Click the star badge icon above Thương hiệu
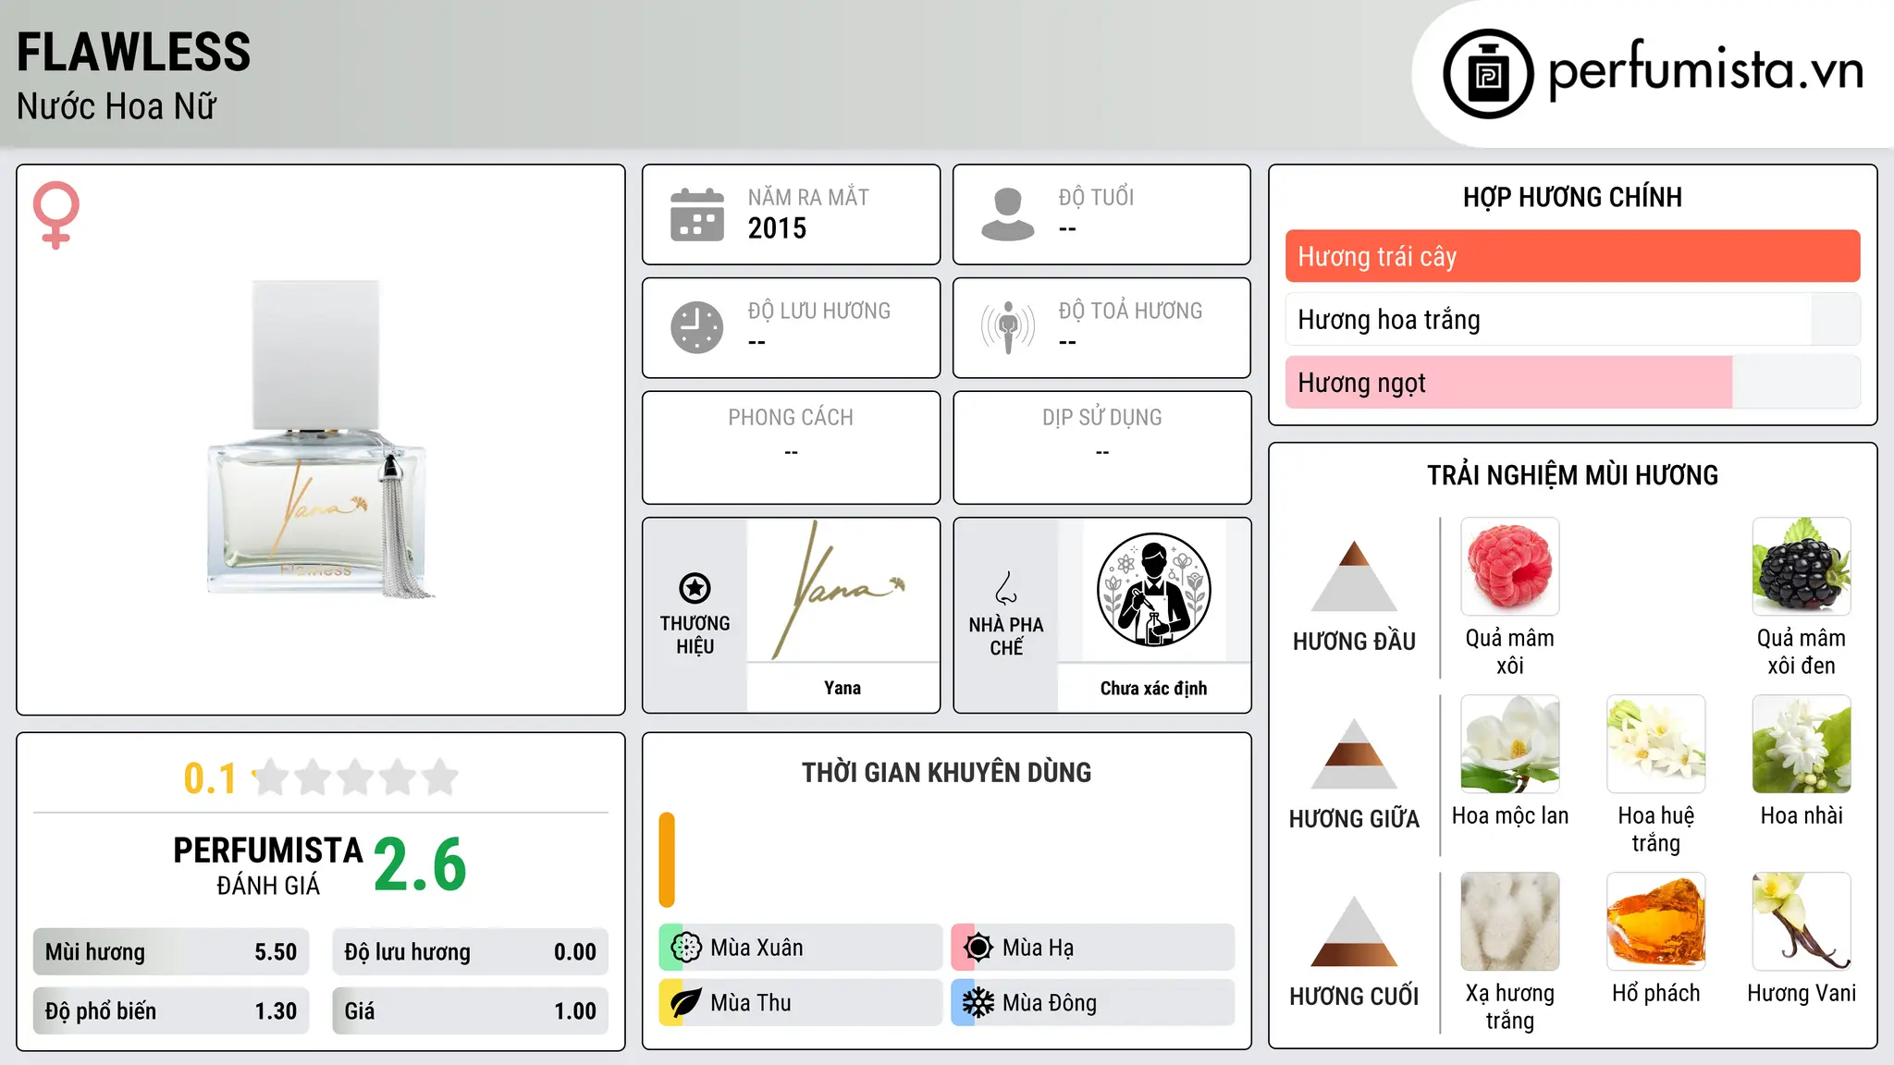Image resolution: width=1894 pixels, height=1065 pixels. point(695,588)
